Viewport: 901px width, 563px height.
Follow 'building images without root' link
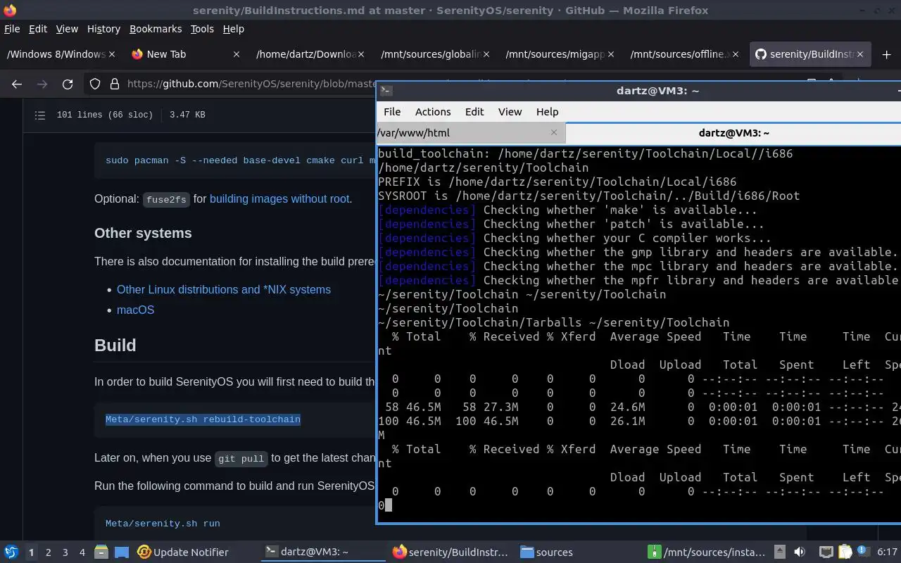pyautogui.click(x=279, y=199)
